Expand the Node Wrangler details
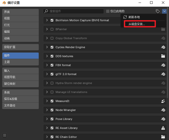 point(47,110)
